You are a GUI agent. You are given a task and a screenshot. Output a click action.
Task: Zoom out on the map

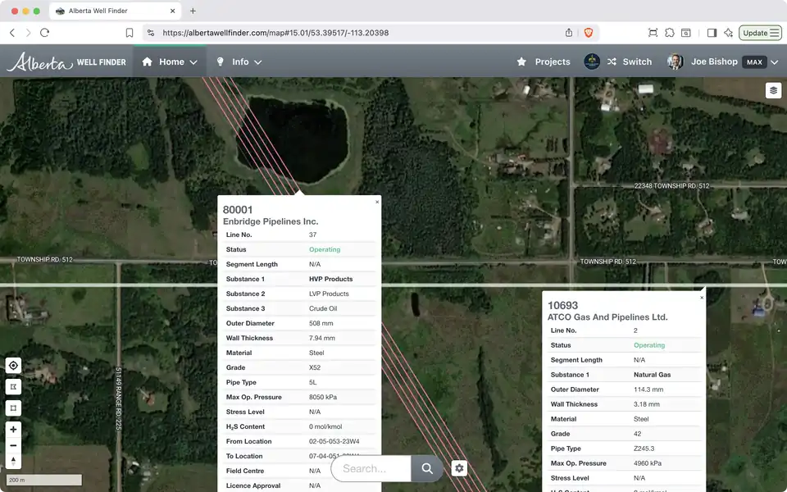click(14, 445)
